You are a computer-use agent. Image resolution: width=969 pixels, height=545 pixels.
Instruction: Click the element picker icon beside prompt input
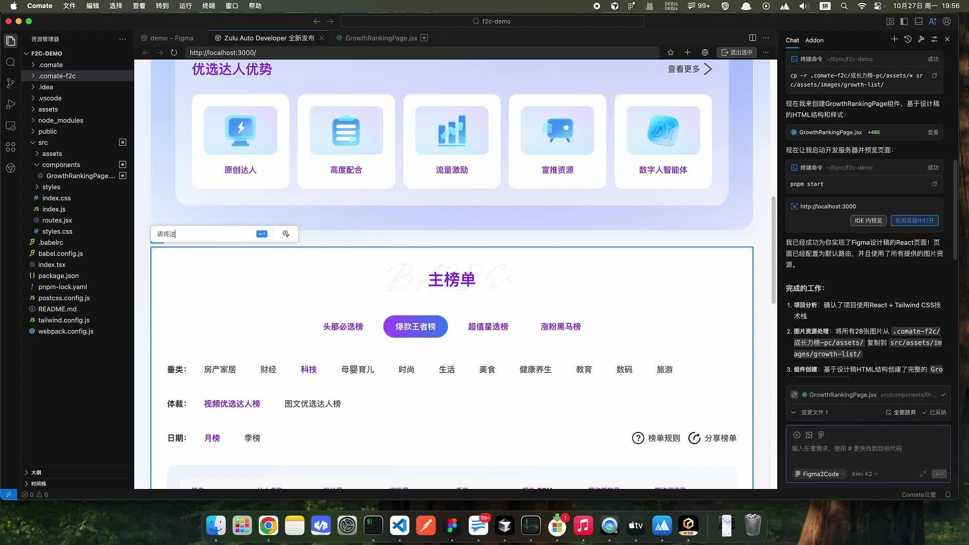[x=286, y=234]
